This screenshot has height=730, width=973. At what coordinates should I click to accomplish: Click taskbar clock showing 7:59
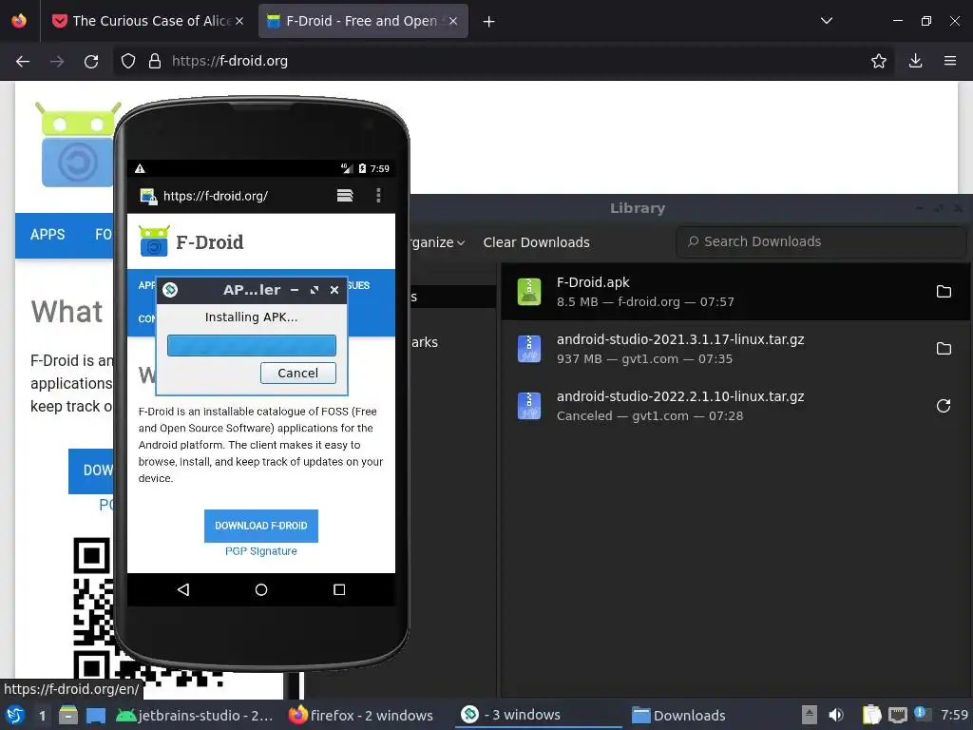tap(954, 715)
